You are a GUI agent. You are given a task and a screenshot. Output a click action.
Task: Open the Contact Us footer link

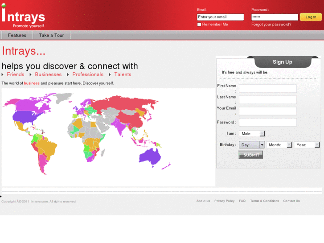pyautogui.click(x=291, y=201)
